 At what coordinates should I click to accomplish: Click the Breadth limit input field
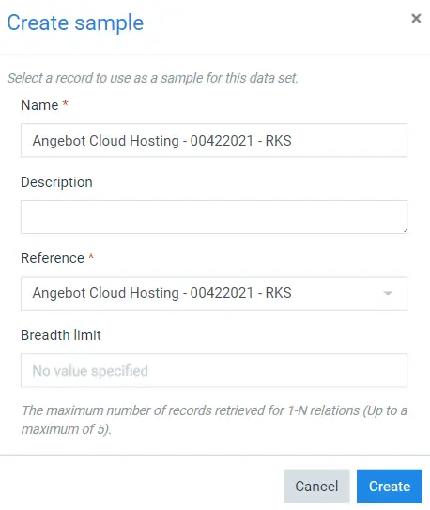(x=214, y=370)
